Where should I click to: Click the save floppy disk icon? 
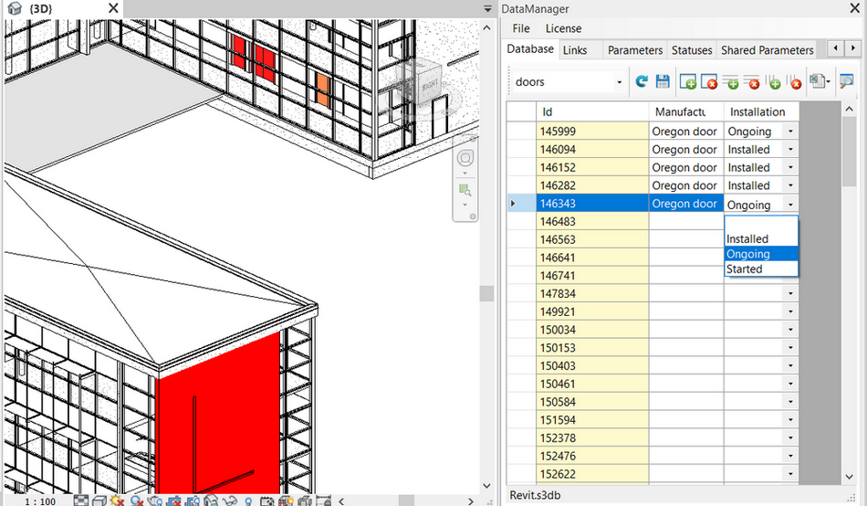663,81
